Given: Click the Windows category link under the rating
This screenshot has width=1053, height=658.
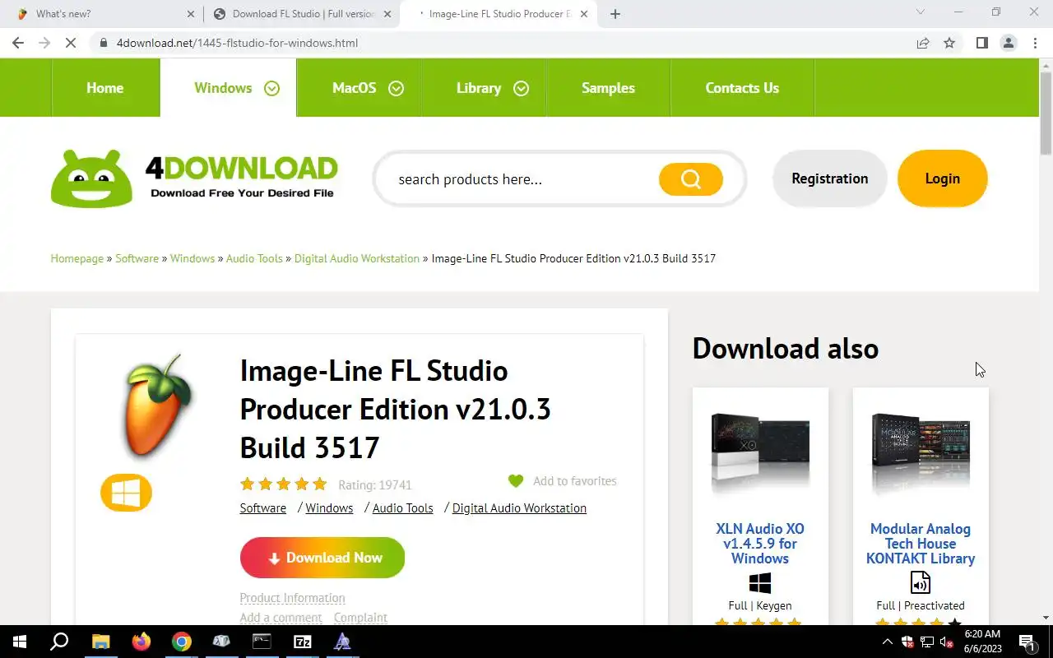Looking at the screenshot, I should pyautogui.click(x=329, y=508).
